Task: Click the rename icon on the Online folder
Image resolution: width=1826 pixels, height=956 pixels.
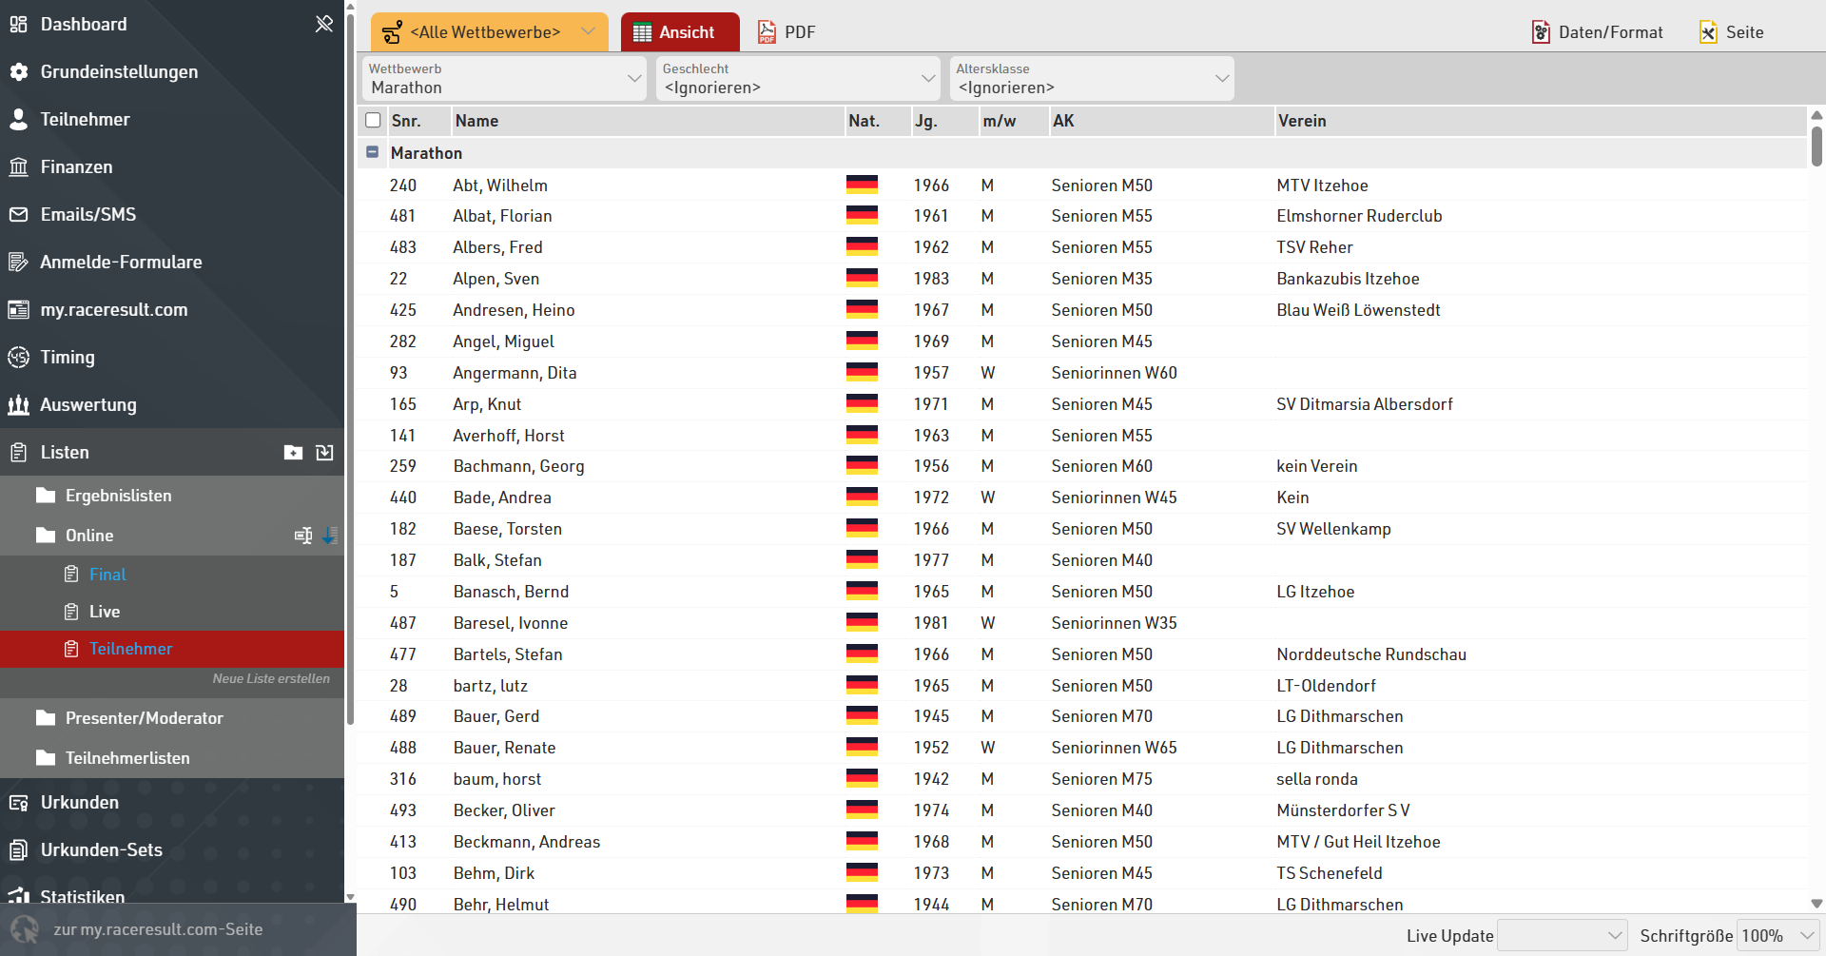Action: (x=303, y=536)
